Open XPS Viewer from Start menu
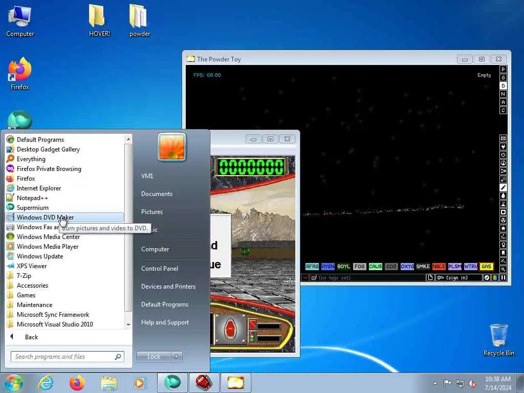 [x=64, y=266]
